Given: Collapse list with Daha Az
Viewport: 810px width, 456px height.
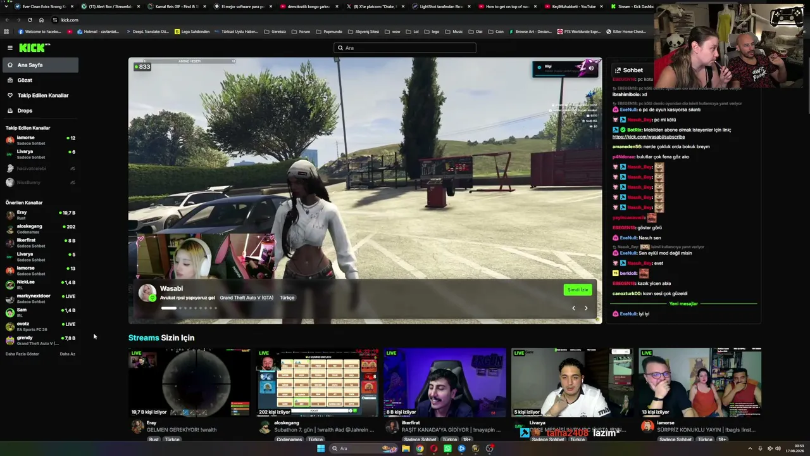Looking at the screenshot, I should (67, 354).
